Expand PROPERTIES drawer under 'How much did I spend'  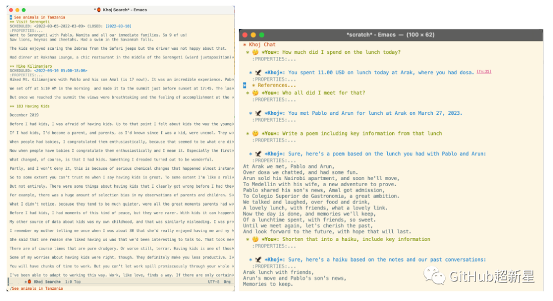pos(274,59)
